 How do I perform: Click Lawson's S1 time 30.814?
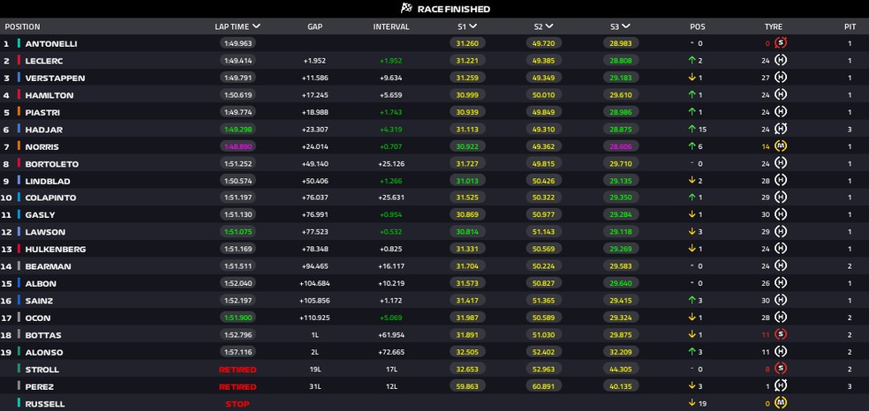467,232
